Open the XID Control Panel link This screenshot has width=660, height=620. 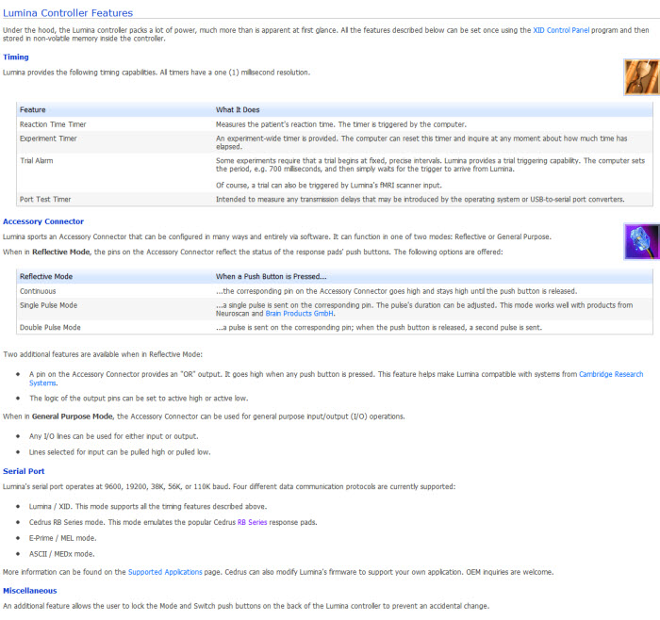click(561, 30)
